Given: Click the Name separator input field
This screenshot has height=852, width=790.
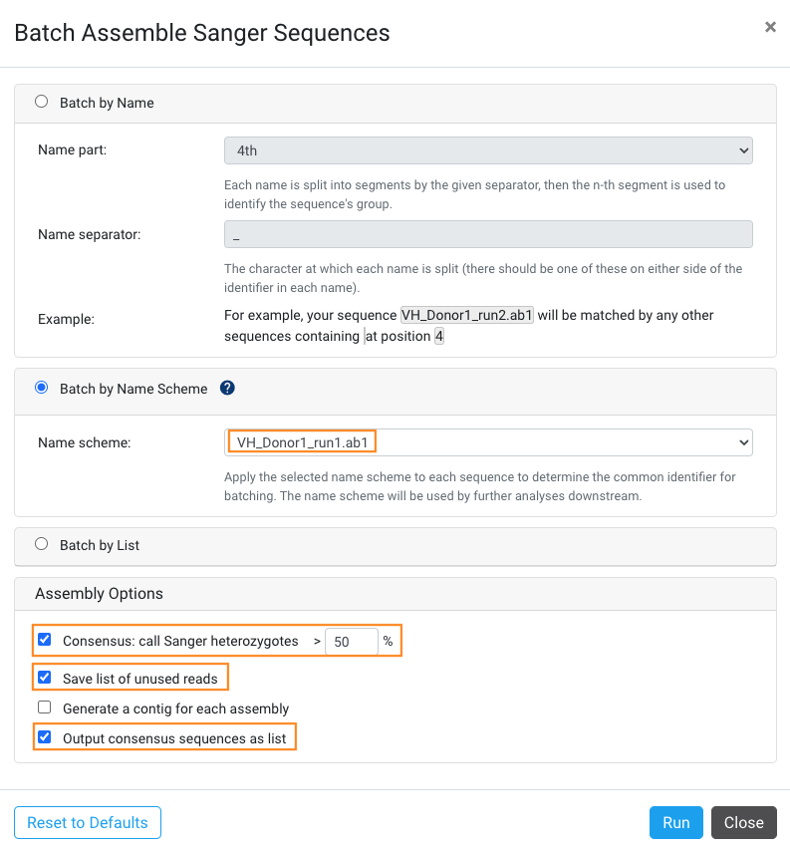Looking at the screenshot, I should pos(488,234).
